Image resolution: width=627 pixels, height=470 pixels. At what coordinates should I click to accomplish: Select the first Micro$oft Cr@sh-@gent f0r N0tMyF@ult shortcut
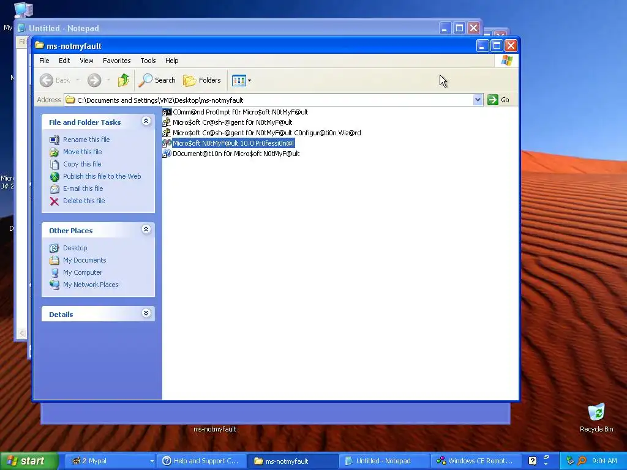point(232,122)
